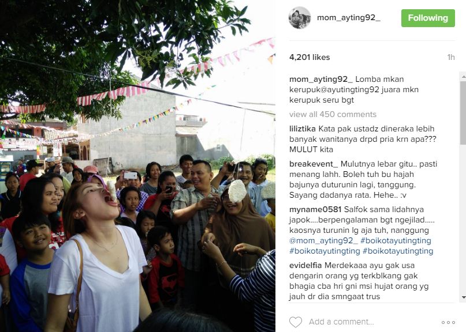The width and height of the screenshot is (466, 332).
Task: Click the 1h post timestamp
Action: pos(451,57)
